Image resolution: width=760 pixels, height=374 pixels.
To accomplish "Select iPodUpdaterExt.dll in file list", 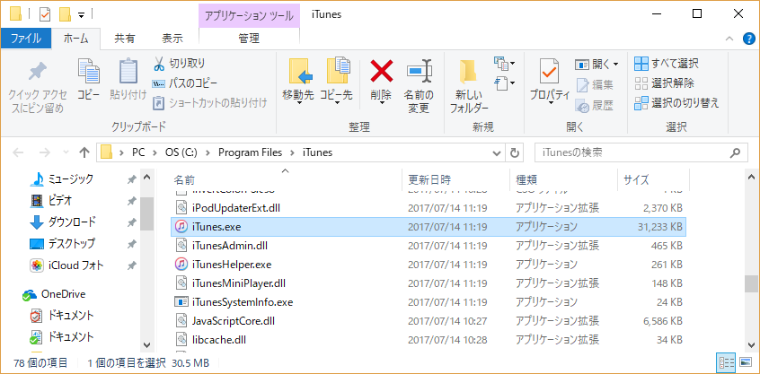I will tap(429, 208).
